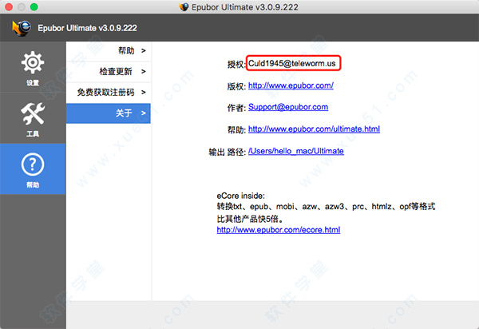Open 免费获取注册码 menu entry
Screen dimensions: 479x329
(x=108, y=93)
